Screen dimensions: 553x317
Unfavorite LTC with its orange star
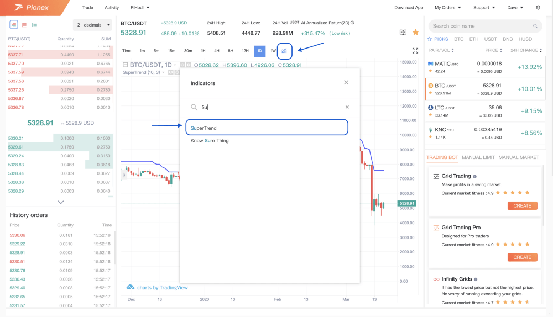point(430,115)
